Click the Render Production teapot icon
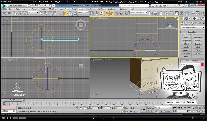Screen dimensions: 207x121 click(x=202, y=13)
